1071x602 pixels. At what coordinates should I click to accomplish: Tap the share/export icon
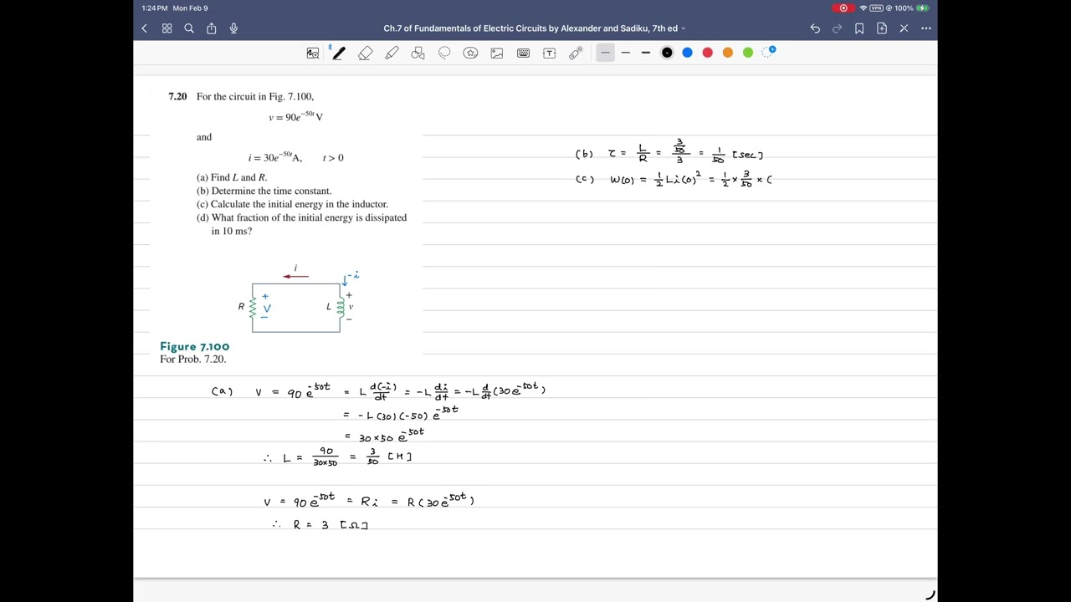[212, 28]
